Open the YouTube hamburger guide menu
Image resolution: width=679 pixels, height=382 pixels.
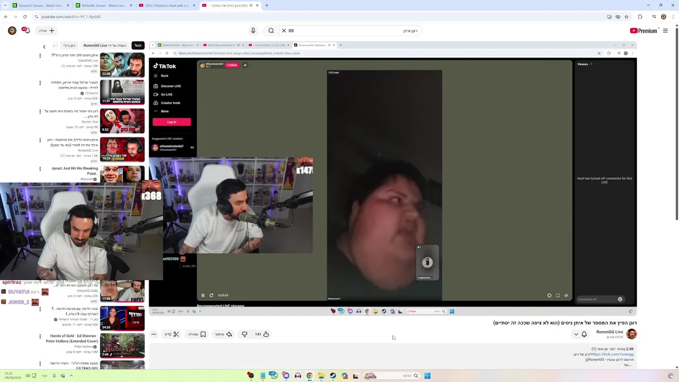point(665,31)
